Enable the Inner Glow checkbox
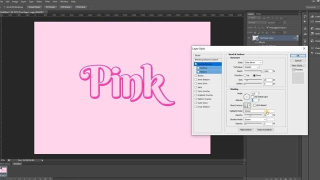 [195, 83]
